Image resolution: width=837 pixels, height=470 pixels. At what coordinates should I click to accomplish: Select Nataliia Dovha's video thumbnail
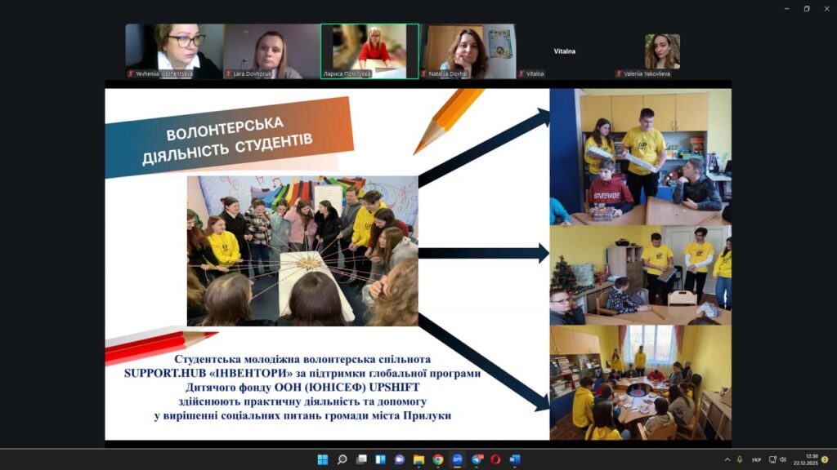click(468, 51)
